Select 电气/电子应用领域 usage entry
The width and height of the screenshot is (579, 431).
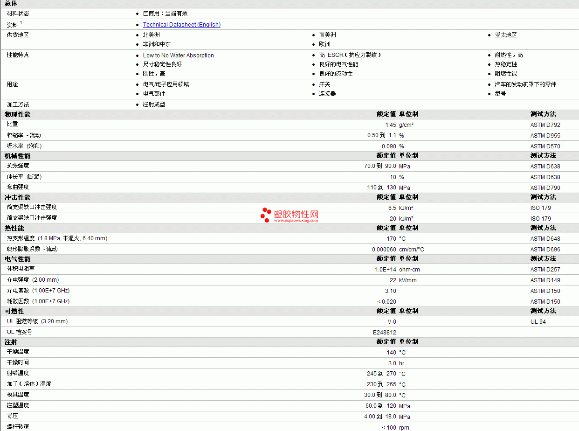click(x=166, y=84)
